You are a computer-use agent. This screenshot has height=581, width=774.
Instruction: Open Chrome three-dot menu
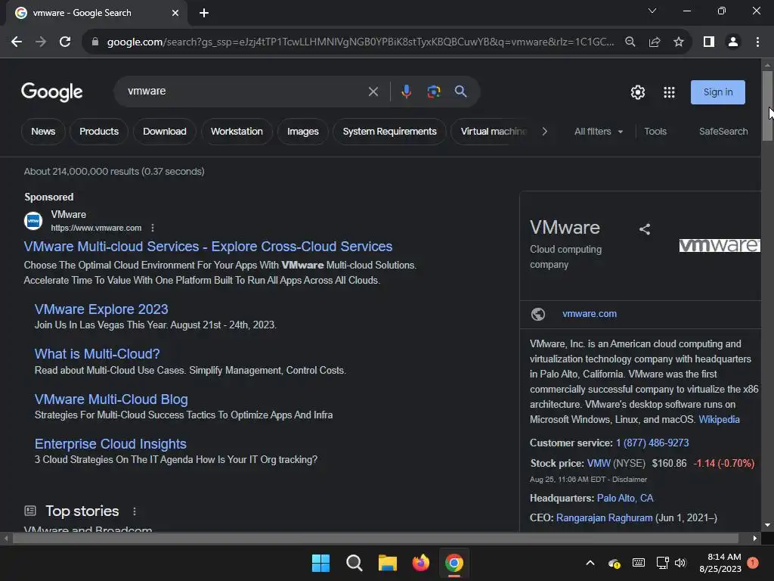757,42
